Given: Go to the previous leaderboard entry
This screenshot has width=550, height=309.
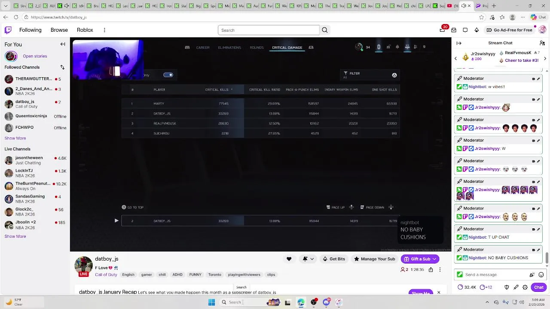Looking at the screenshot, I should point(456,59).
